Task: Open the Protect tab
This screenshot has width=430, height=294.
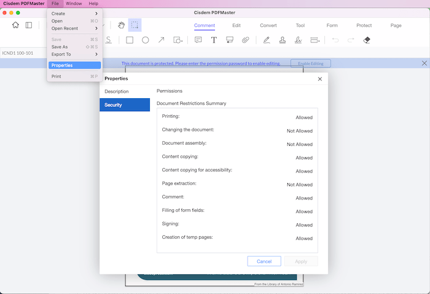Action: click(x=364, y=26)
